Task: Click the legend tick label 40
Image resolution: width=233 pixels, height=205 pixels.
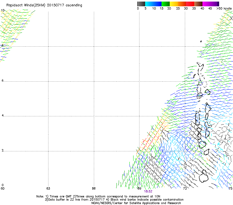Action: pyautogui.click(x=202, y=9)
